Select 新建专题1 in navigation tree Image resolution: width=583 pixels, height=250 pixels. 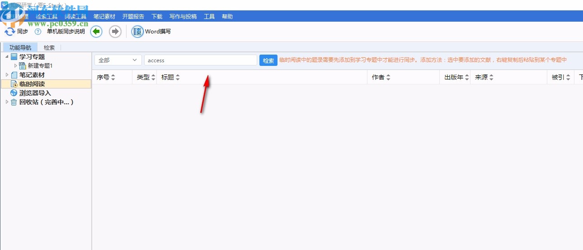point(40,66)
